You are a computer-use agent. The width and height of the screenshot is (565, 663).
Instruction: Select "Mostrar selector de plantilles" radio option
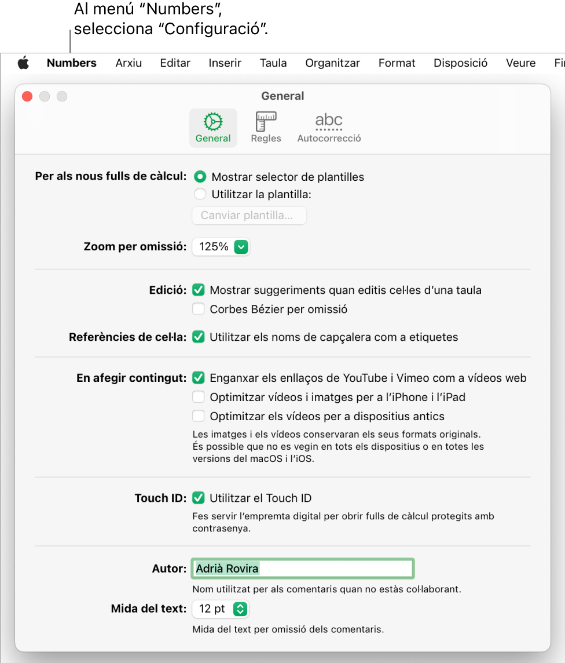(200, 177)
